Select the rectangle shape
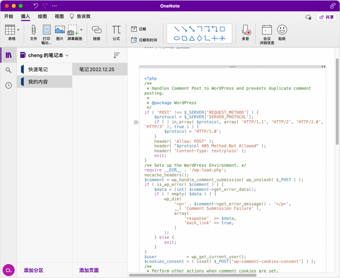The image size is (340, 278). pos(222,29)
